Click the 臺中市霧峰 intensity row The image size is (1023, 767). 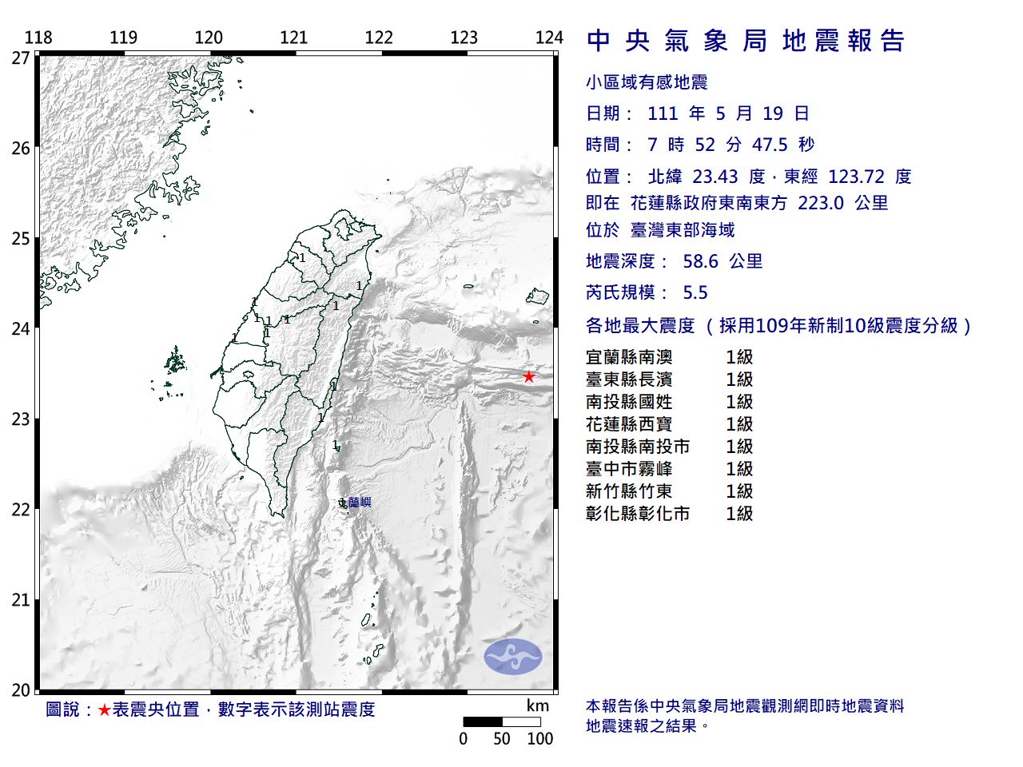point(669,469)
